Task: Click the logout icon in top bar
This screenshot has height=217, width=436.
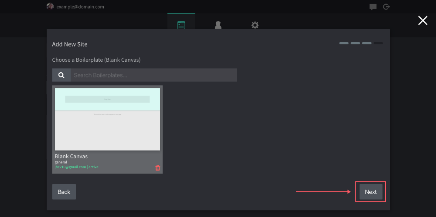Action: pos(386,7)
